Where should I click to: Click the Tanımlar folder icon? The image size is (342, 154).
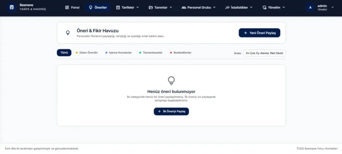(x=151, y=7)
